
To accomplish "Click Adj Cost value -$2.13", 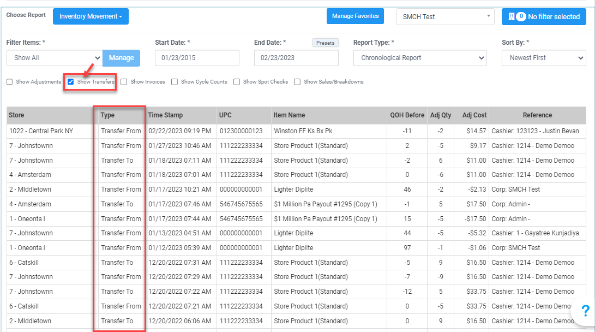I will [x=477, y=189].
